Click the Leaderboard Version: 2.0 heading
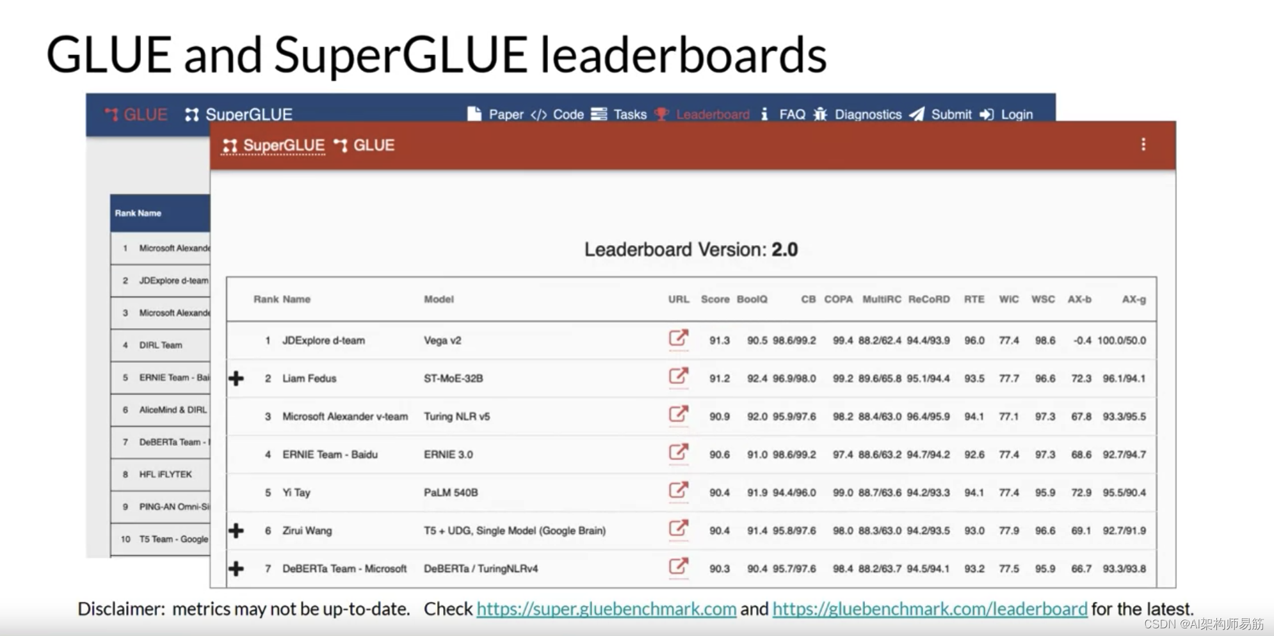 click(x=691, y=250)
